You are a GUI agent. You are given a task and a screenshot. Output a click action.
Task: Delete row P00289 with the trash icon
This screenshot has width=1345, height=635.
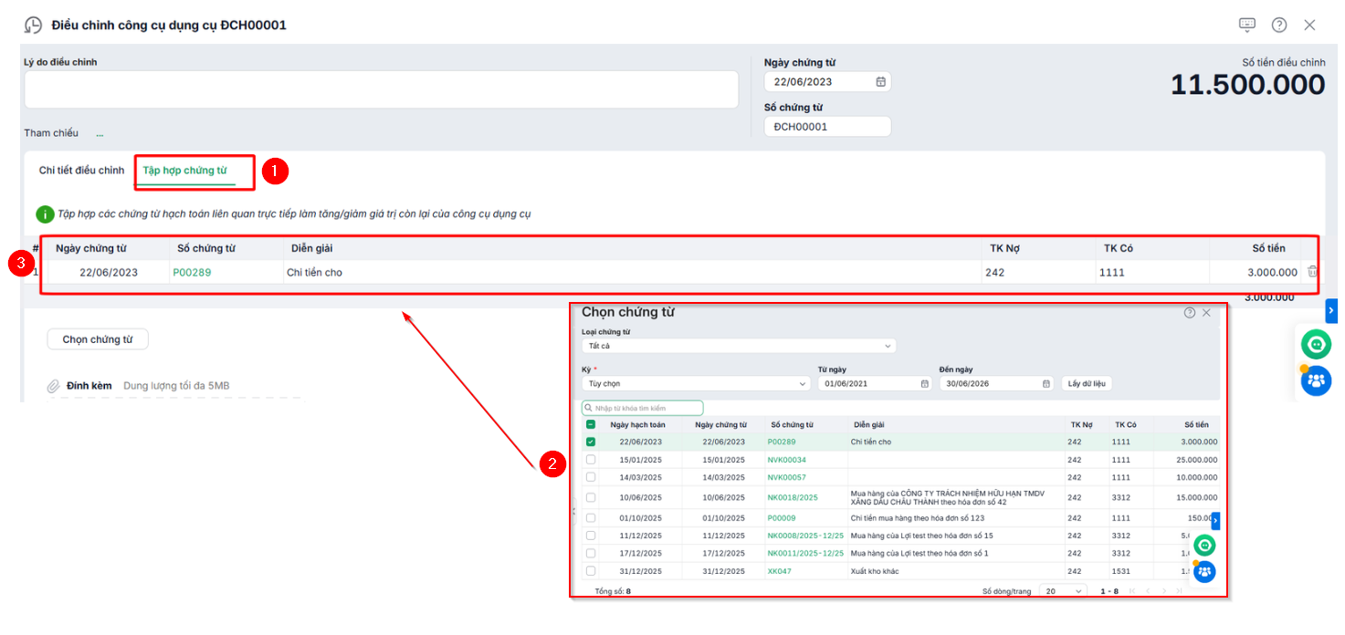point(1312,272)
